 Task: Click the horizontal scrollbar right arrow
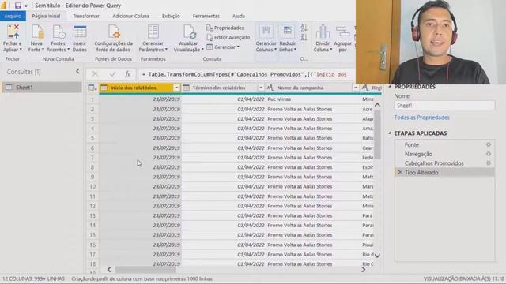coord(364,269)
